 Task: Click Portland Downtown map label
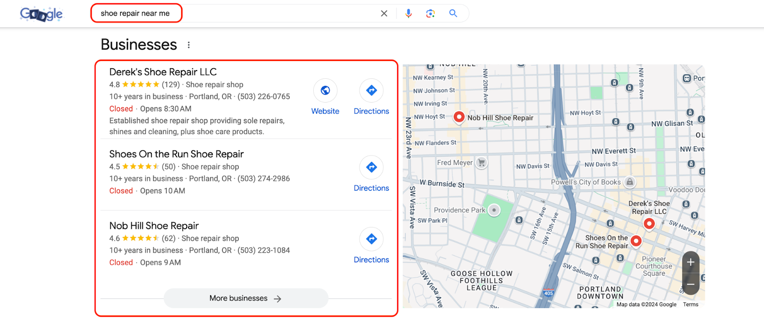(600, 293)
